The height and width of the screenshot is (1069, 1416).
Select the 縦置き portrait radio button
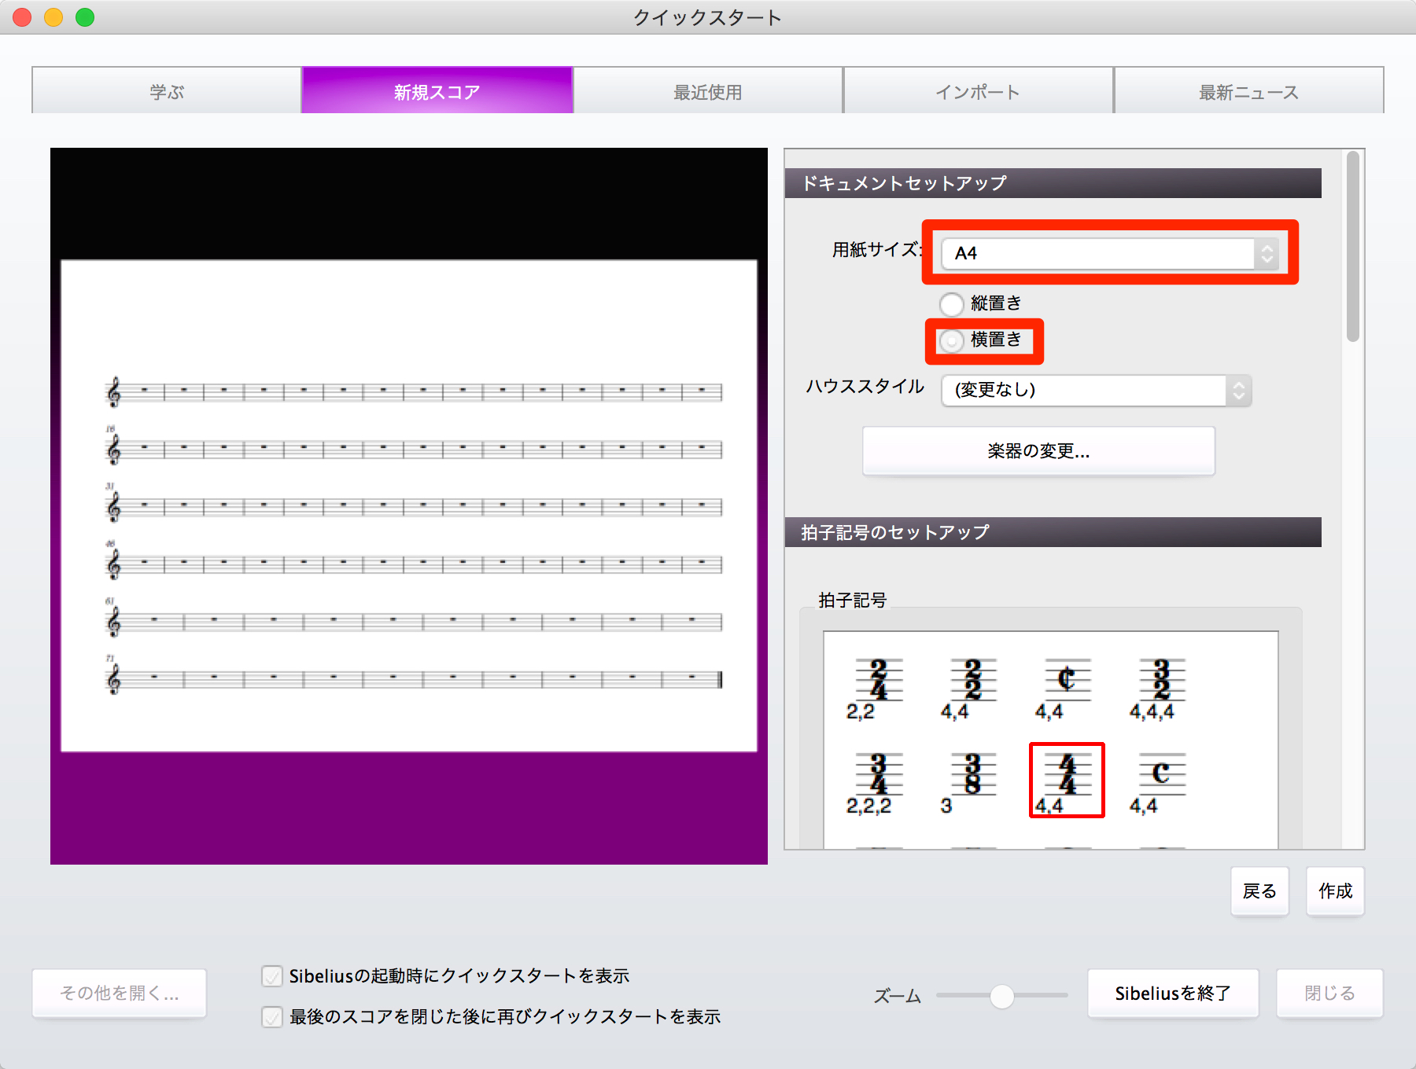(952, 303)
